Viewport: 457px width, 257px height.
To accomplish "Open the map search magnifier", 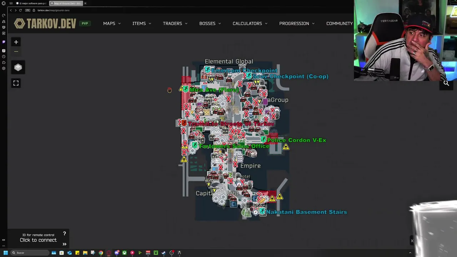I will (446, 83).
